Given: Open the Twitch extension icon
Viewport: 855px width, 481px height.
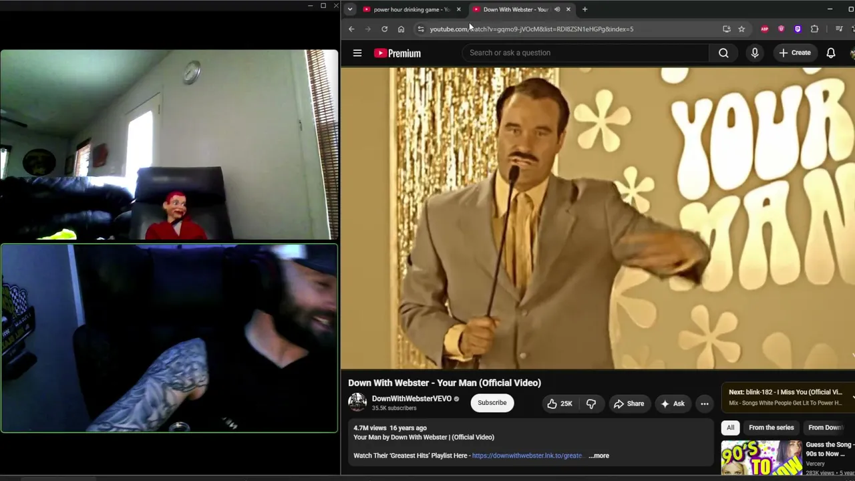Looking at the screenshot, I should click(798, 29).
